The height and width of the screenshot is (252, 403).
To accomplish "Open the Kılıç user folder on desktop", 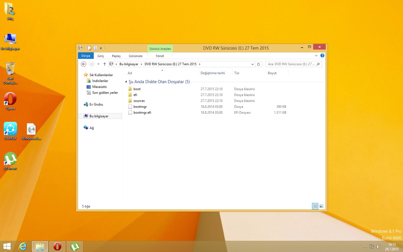I will point(10,11).
